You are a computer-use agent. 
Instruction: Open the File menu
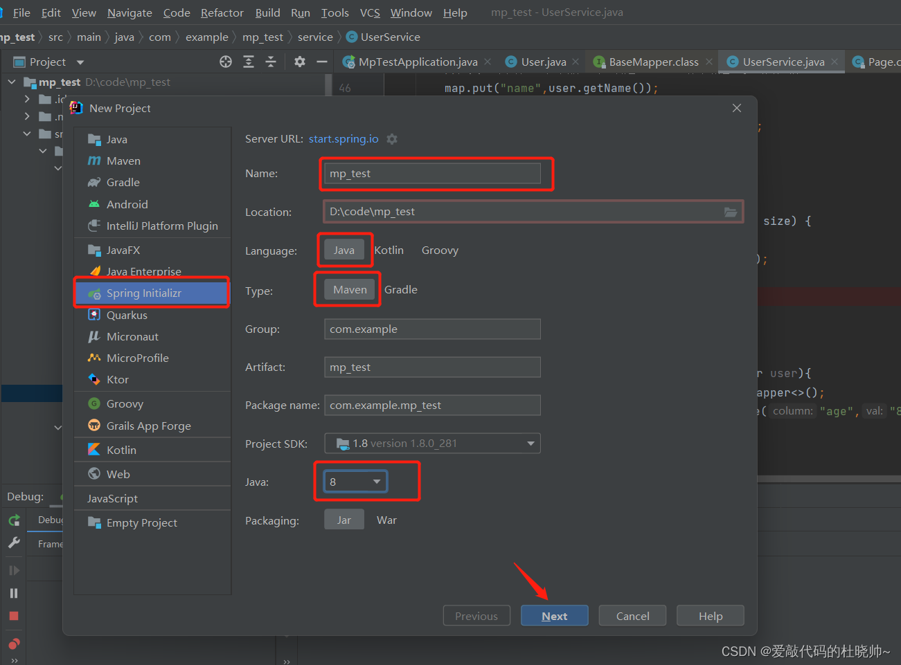point(21,12)
